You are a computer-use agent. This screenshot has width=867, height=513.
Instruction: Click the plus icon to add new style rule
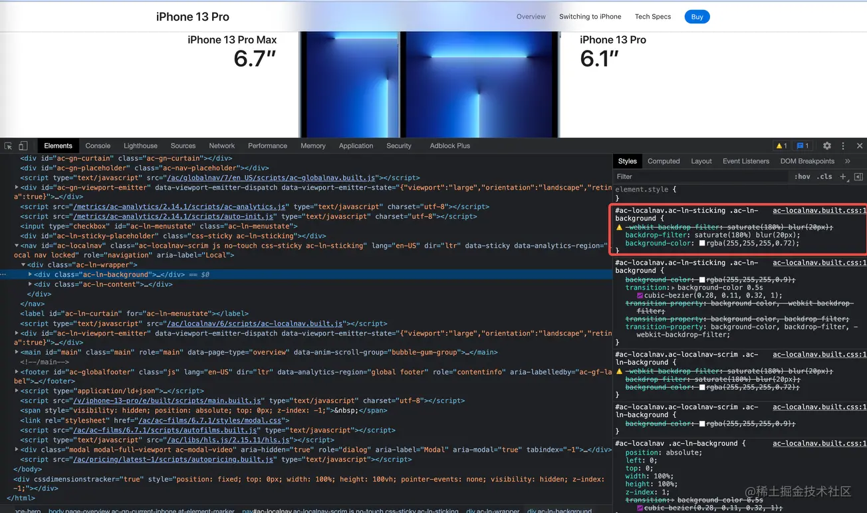(843, 176)
